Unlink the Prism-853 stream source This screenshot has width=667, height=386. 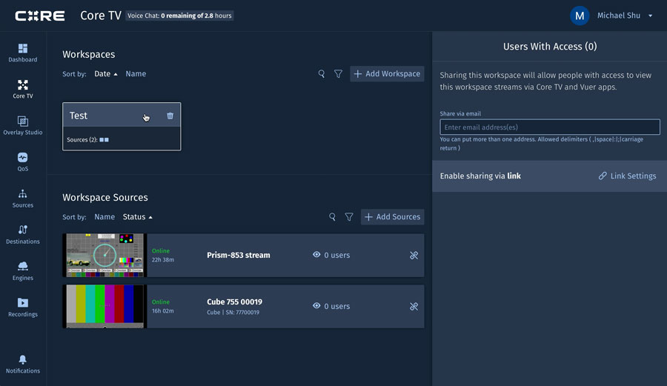click(414, 256)
